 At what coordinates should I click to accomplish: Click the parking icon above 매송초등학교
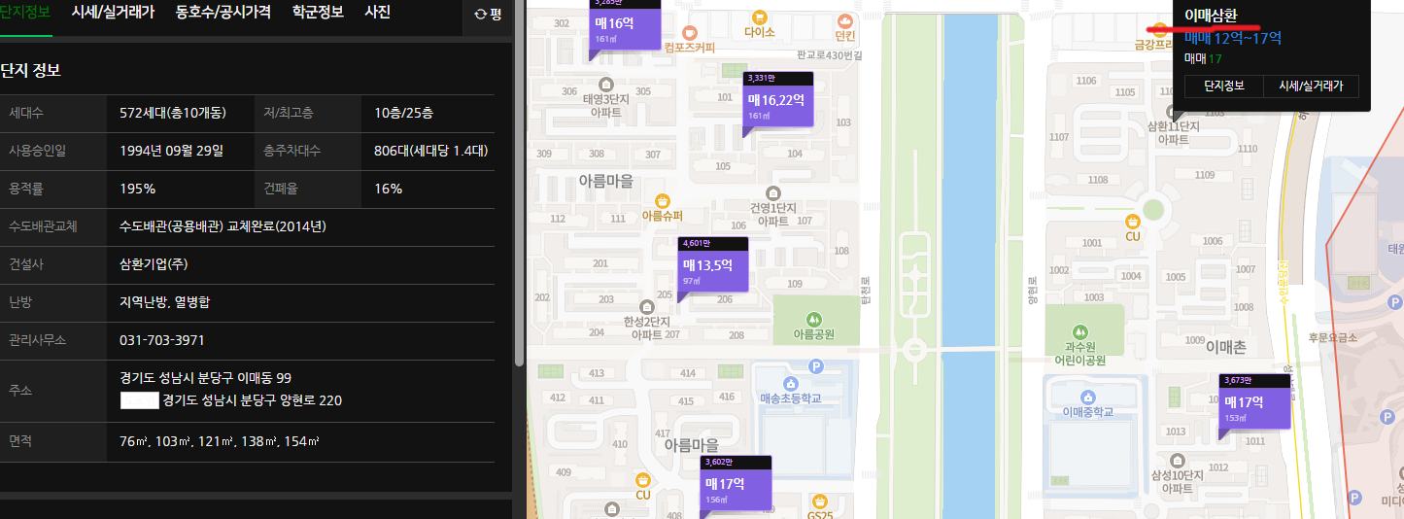point(816,366)
